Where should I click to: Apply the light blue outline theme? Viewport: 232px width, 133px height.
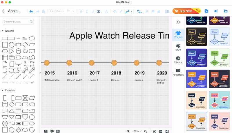[x=219, y=37]
